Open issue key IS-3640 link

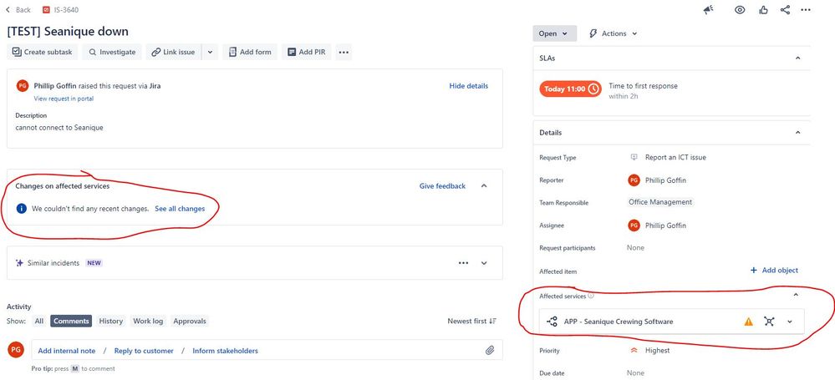66,9
